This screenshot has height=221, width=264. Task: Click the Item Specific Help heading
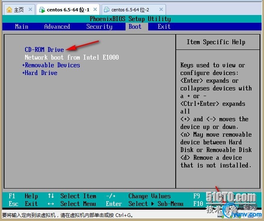tap(216, 42)
